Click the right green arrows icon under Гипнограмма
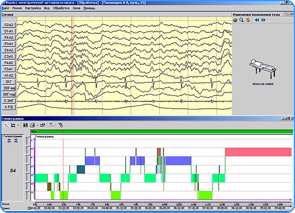The image size is (295, 213). [x=16, y=141]
